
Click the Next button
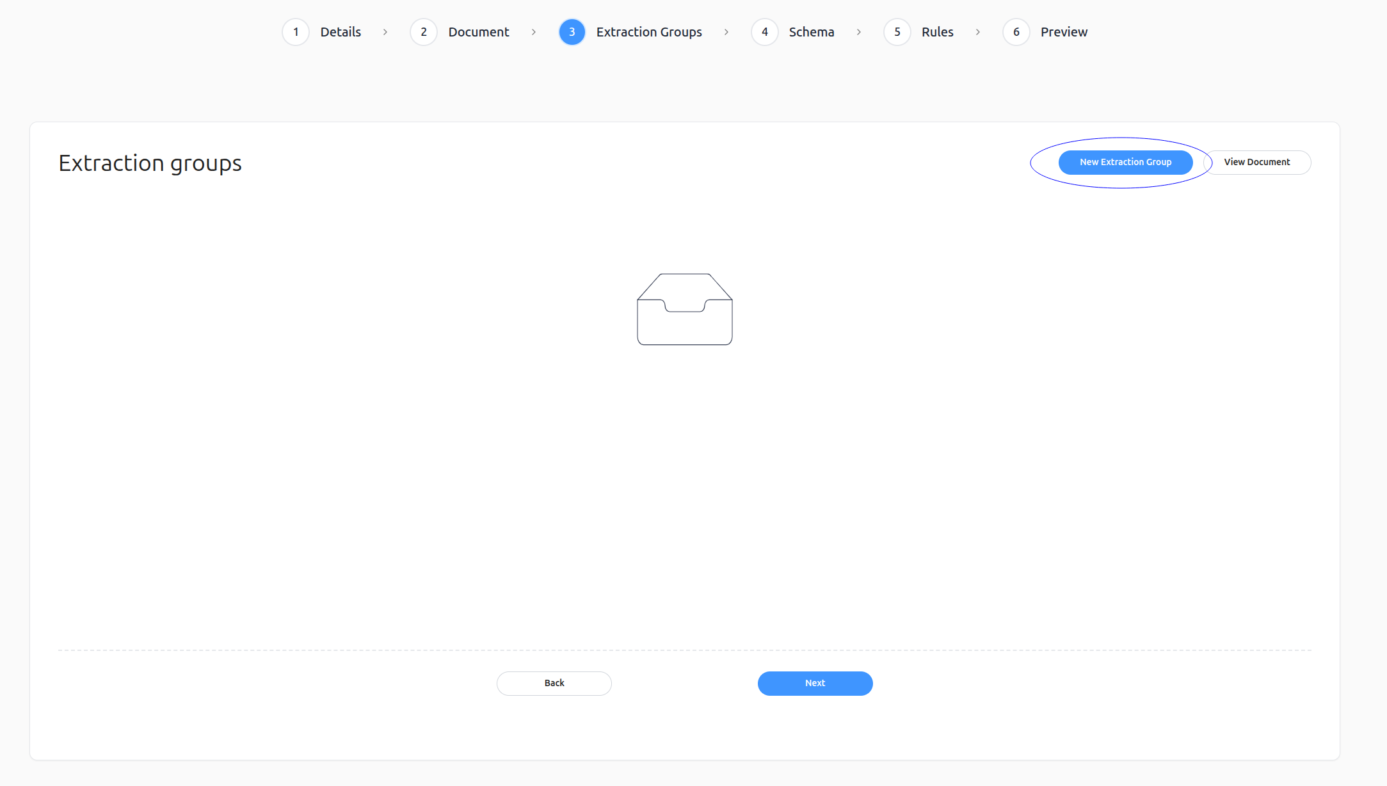(x=815, y=683)
